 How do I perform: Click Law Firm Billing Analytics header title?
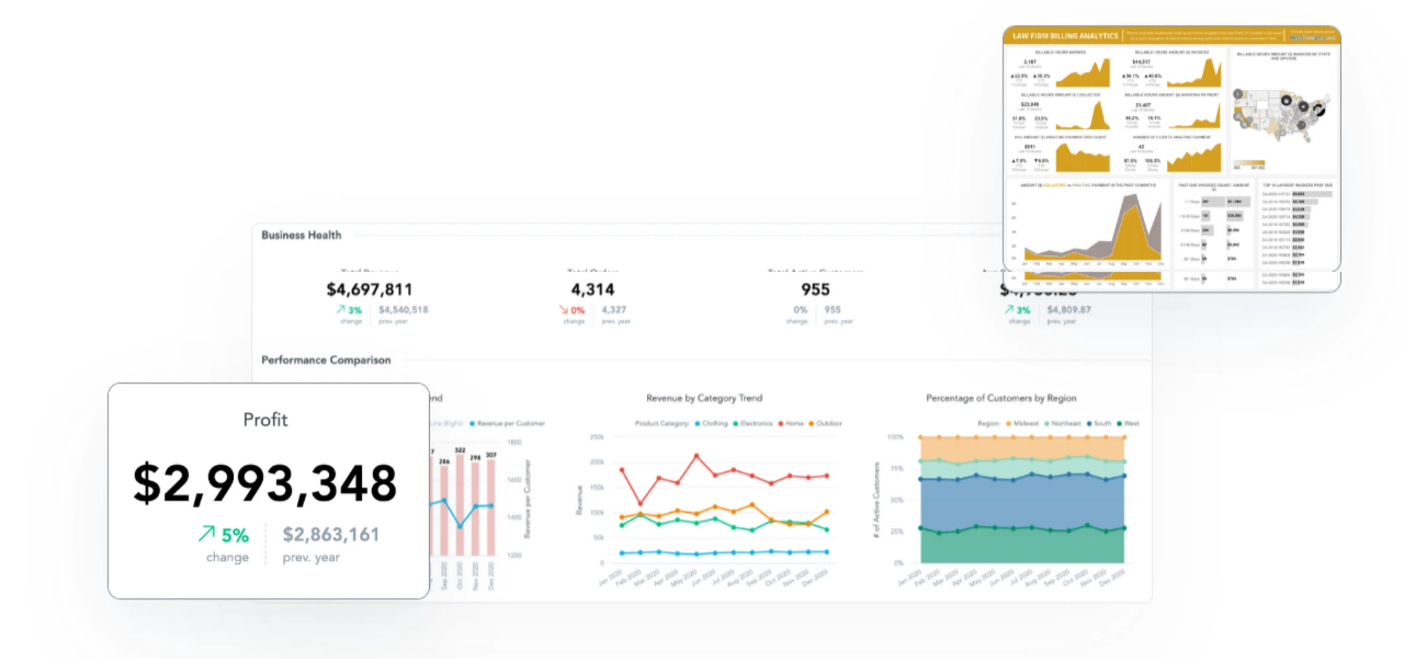click(x=1065, y=36)
